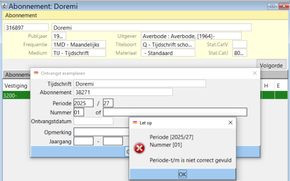The image size is (290, 181).
Task: Close the Ontvangst exemplaren window
Action: [x=255, y=73]
